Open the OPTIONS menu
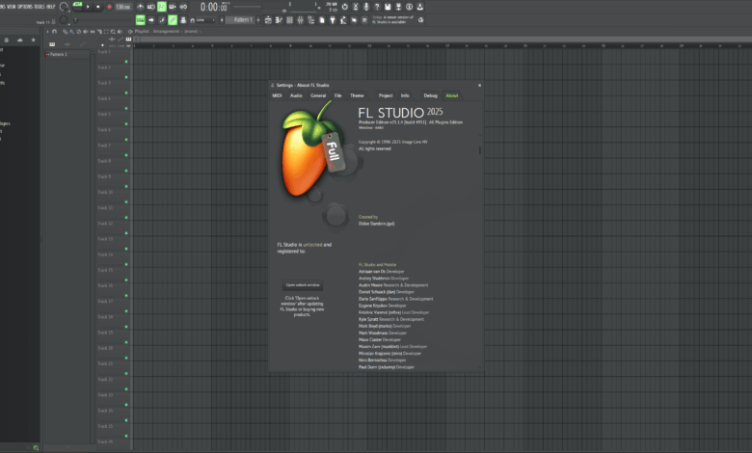The image size is (752, 453). [25, 7]
